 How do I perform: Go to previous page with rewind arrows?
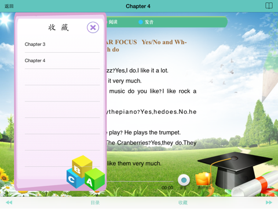tap(9, 203)
